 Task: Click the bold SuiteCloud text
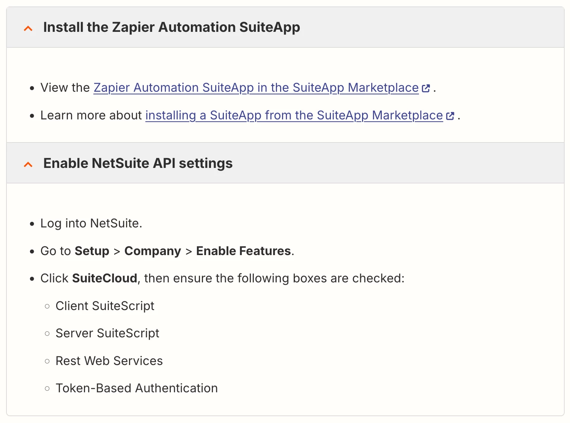click(105, 278)
